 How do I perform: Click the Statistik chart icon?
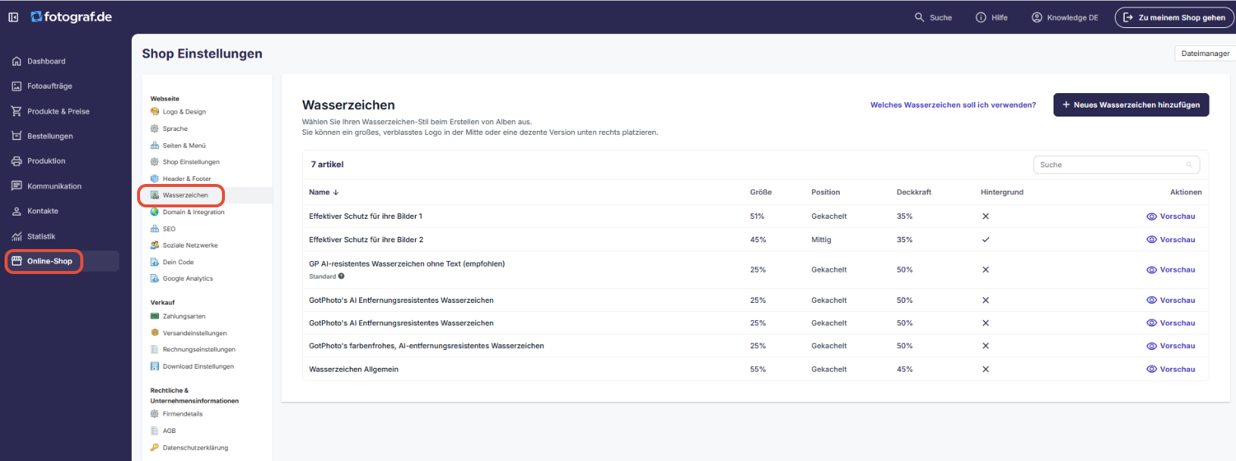pyautogui.click(x=17, y=236)
